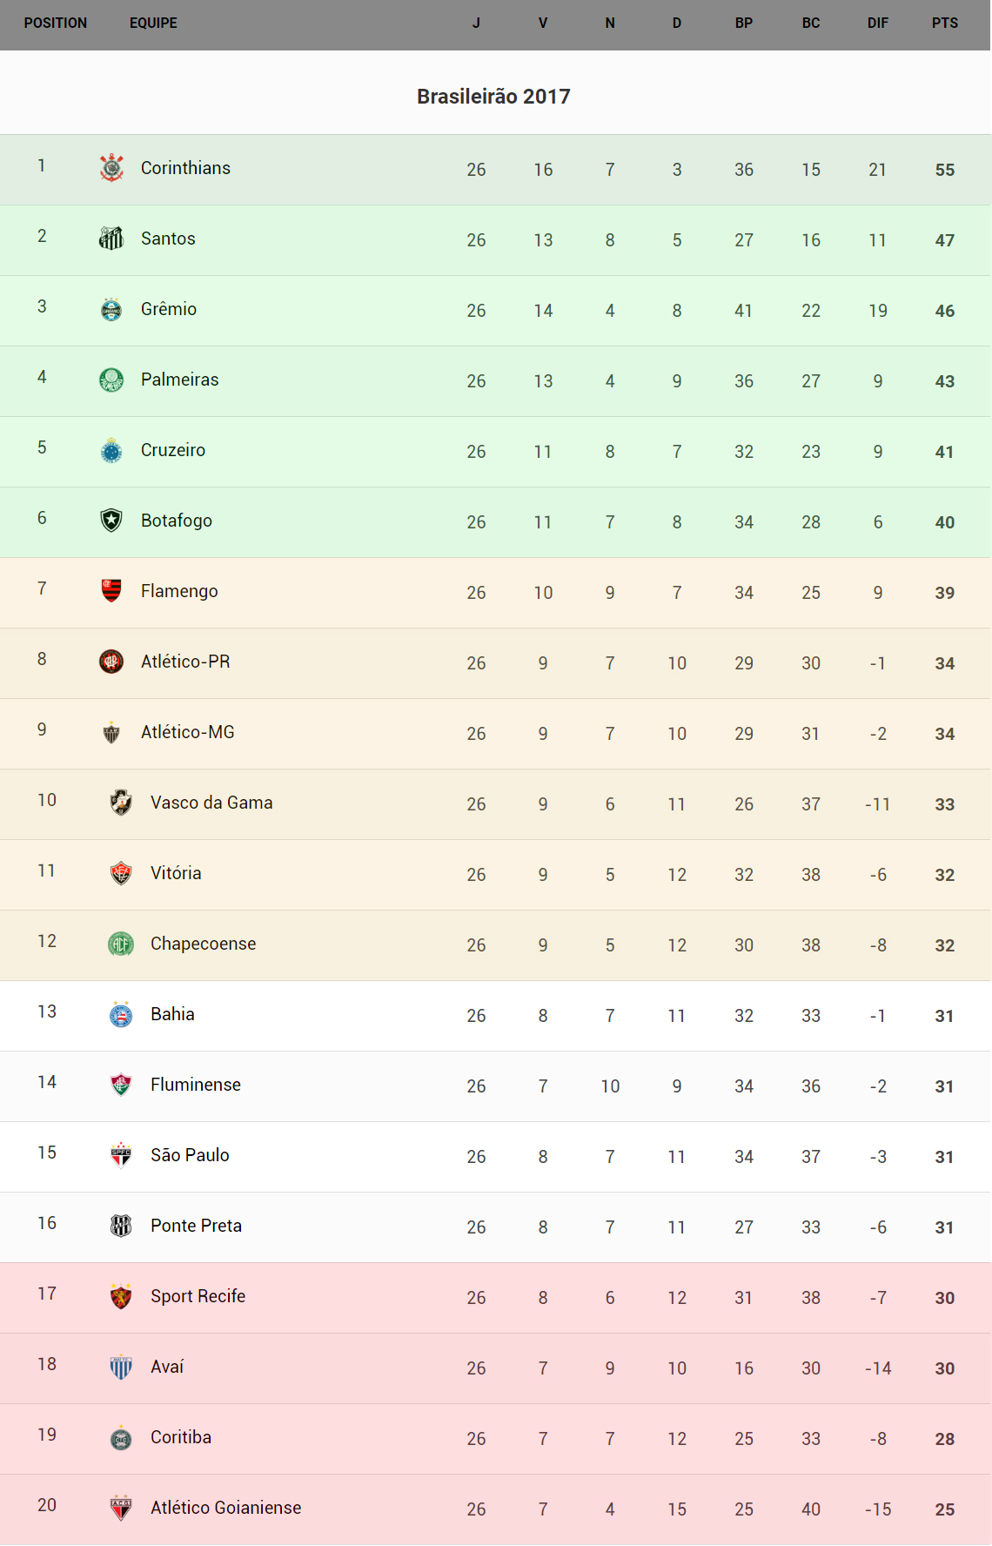Click the Brasileirão 2017 title
Image resolution: width=992 pixels, height=1546 pixels.
[493, 97]
